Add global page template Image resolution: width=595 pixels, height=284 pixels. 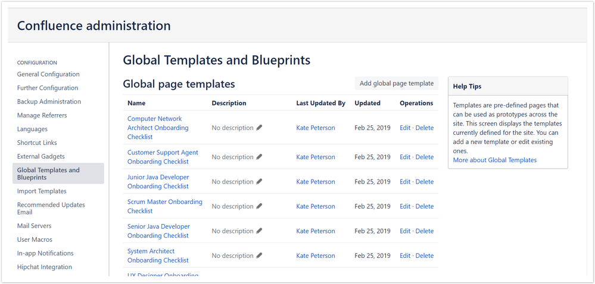point(397,83)
